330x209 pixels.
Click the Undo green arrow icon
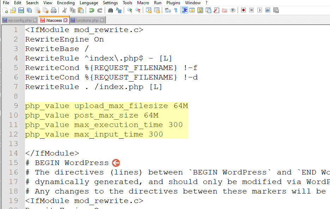tap(92, 10)
